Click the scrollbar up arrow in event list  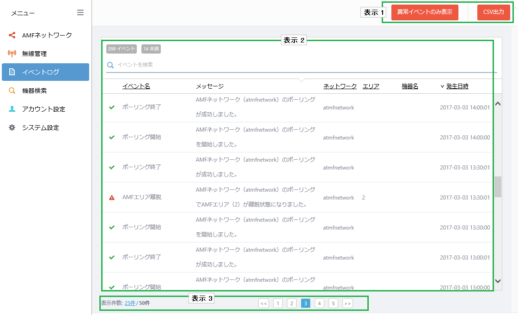(x=498, y=103)
